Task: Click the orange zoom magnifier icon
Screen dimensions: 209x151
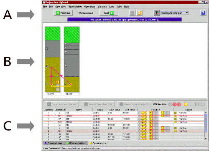Action: pos(139,13)
